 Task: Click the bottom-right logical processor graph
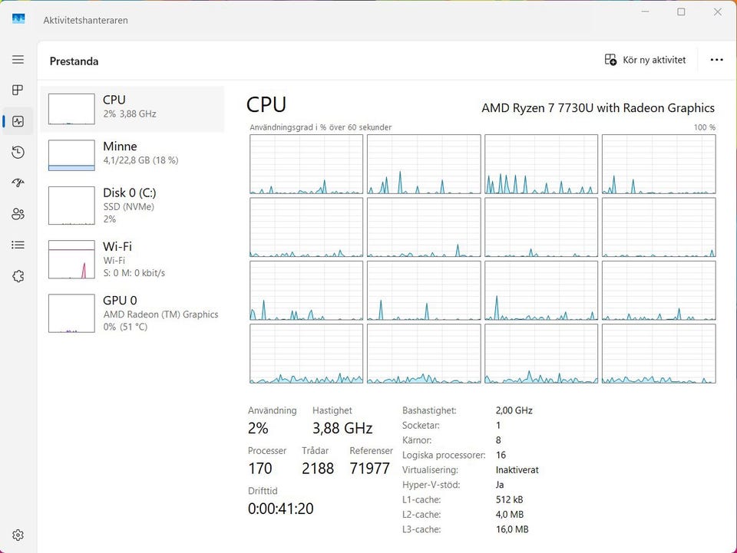659,354
